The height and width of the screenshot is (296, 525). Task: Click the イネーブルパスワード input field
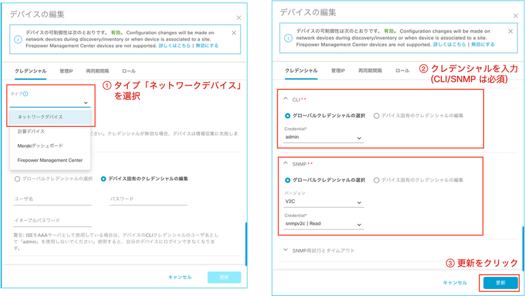[53, 220]
